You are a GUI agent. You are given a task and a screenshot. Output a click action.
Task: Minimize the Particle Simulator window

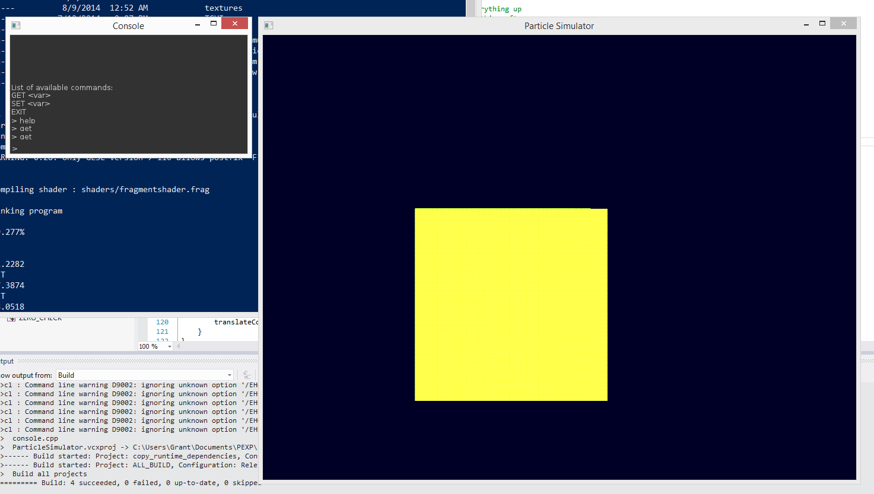pyautogui.click(x=806, y=24)
